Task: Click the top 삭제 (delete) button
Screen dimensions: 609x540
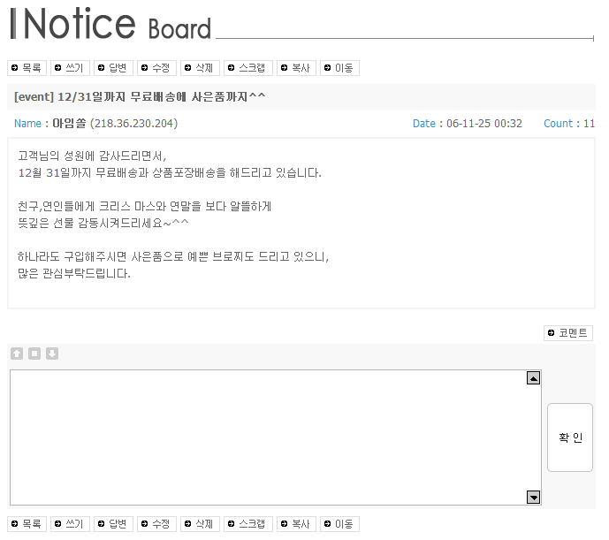Action: 200,68
